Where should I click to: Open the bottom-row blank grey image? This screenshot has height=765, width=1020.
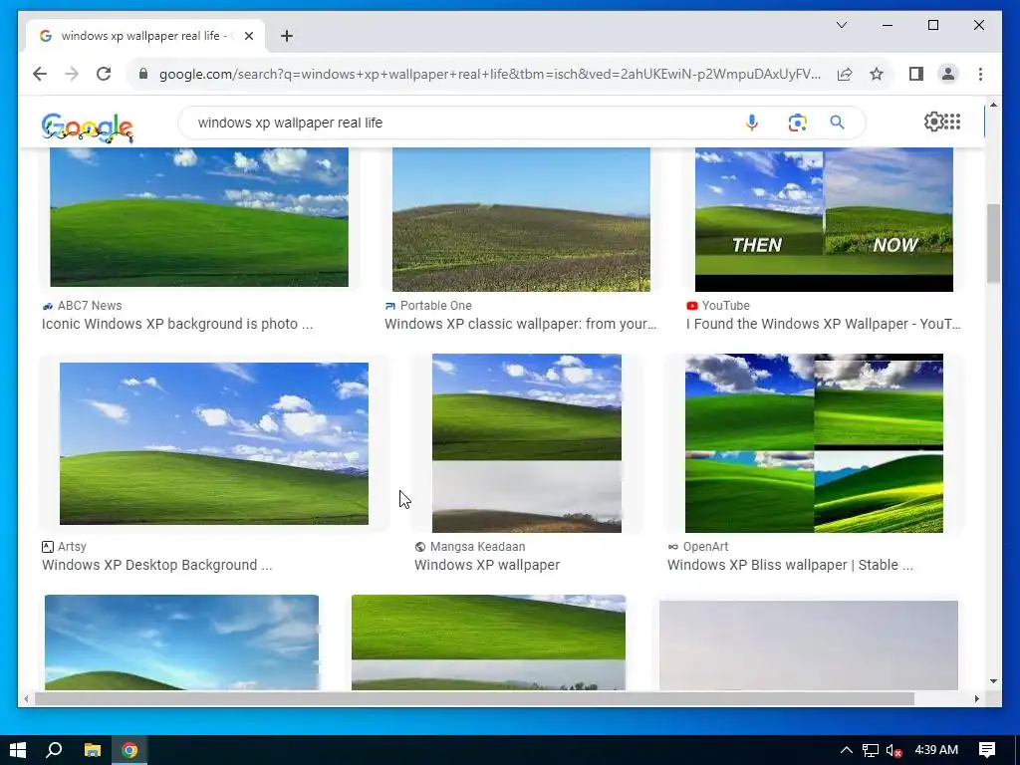click(809, 644)
